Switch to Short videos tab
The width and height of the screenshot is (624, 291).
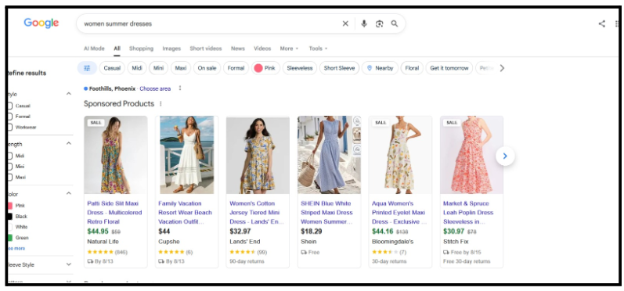point(206,48)
